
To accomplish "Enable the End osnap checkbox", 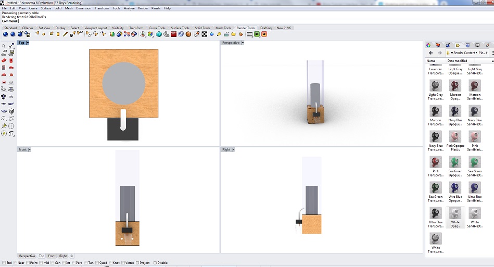I will (x=4, y=263).
